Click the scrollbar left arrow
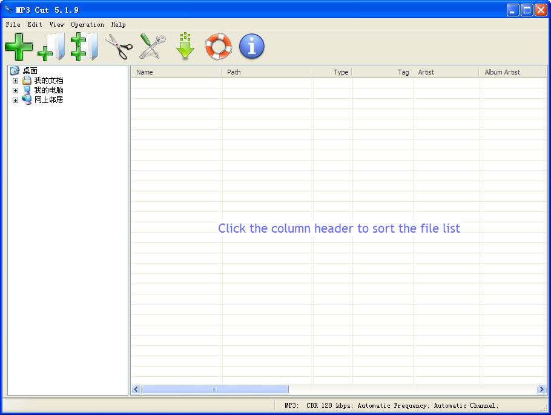 (136, 390)
